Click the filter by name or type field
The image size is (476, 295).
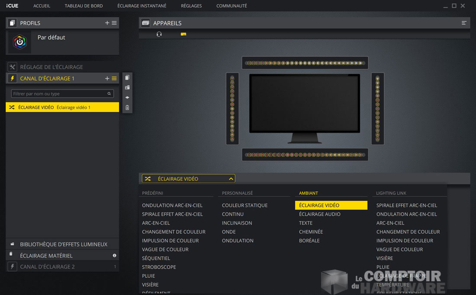[x=58, y=94]
